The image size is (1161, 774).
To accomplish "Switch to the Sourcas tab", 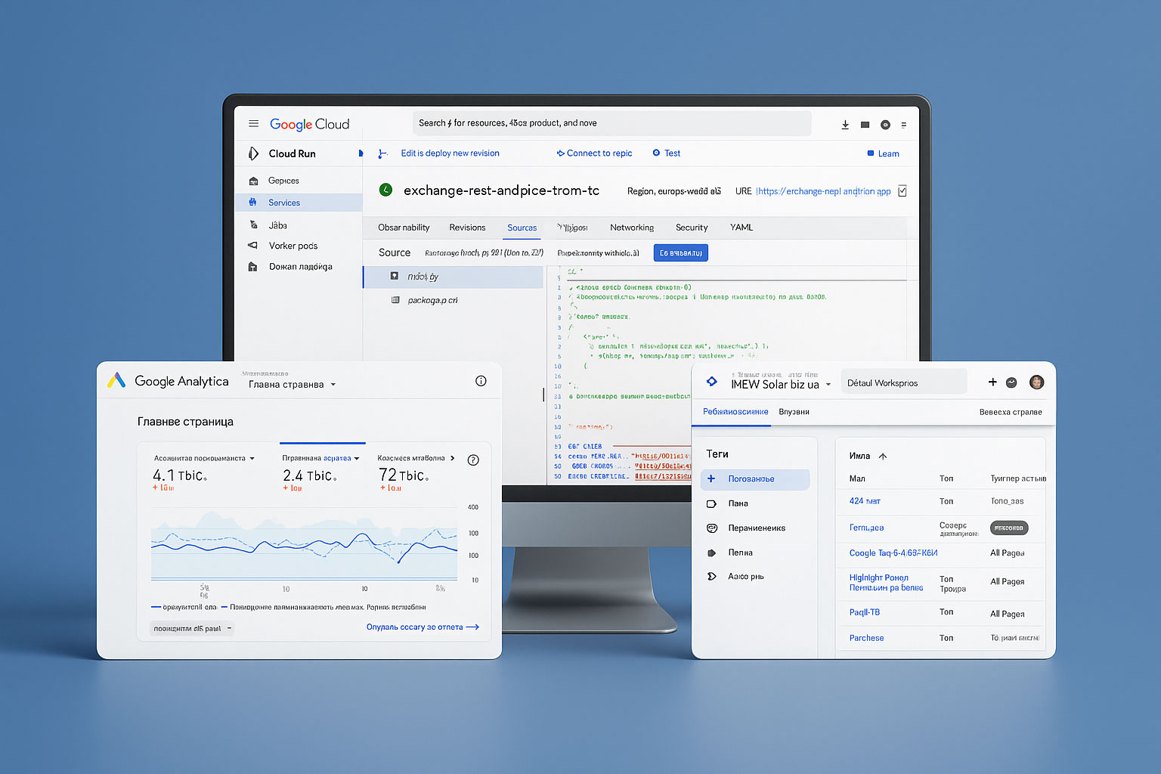I will 522,228.
